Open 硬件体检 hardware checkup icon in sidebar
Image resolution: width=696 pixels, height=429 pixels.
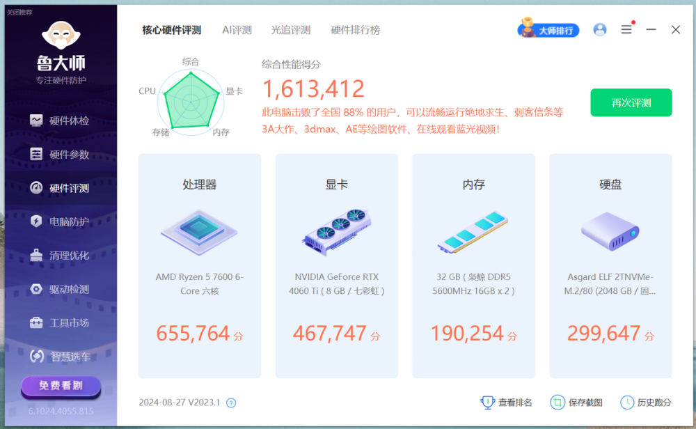[x=36, y=120]
